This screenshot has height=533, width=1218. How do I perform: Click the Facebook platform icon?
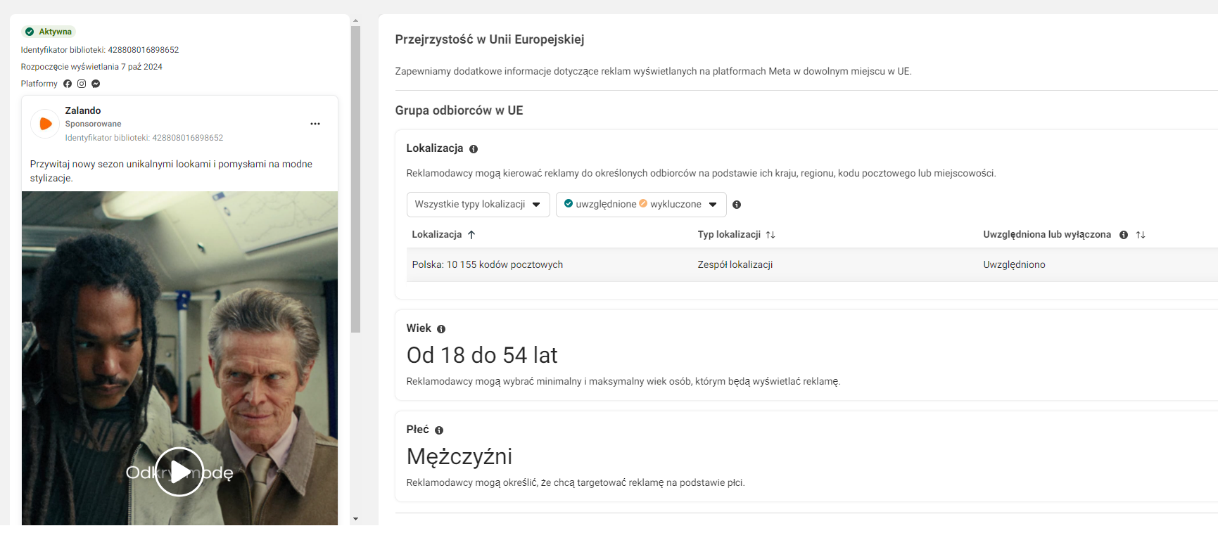68,84
